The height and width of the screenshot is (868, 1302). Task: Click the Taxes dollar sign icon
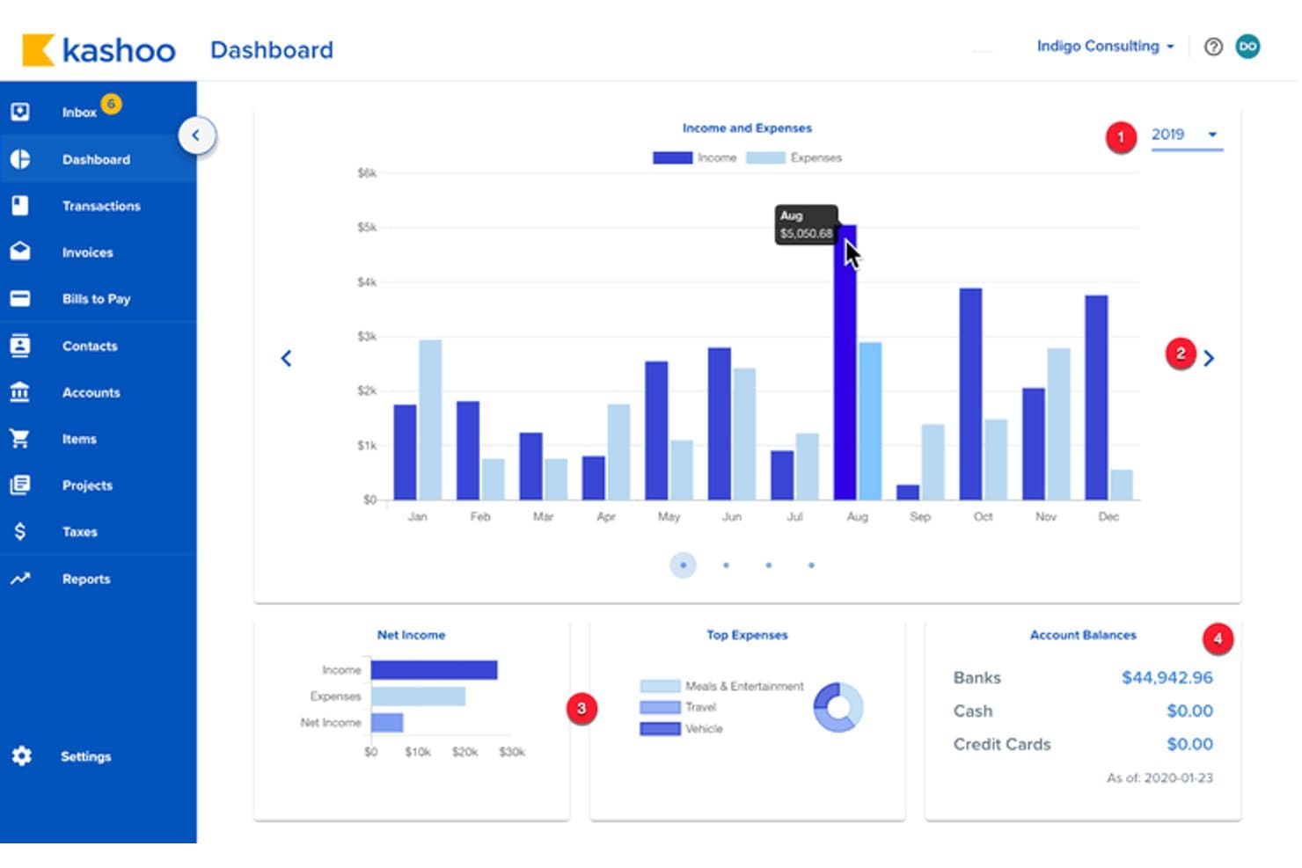coord(19,531)
